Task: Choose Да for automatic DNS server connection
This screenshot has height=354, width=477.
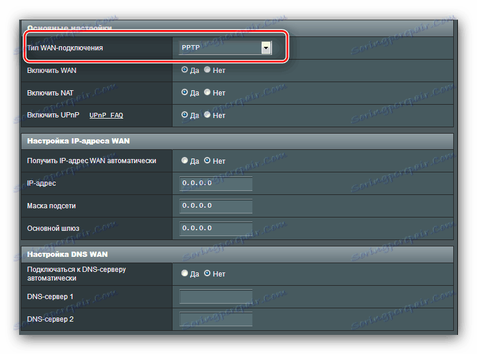Action: [x=184, y=273]
